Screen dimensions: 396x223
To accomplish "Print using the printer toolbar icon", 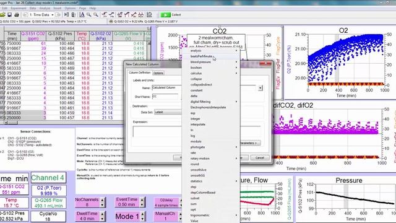I will tap(17, 15).
